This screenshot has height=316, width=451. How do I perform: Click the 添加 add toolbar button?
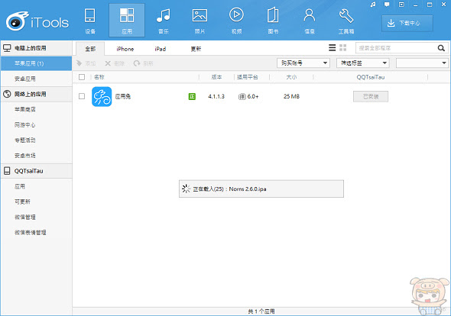coord(86,63)
